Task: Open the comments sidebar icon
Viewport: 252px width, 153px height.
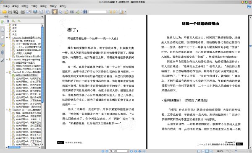Action: tap(3, 45)
